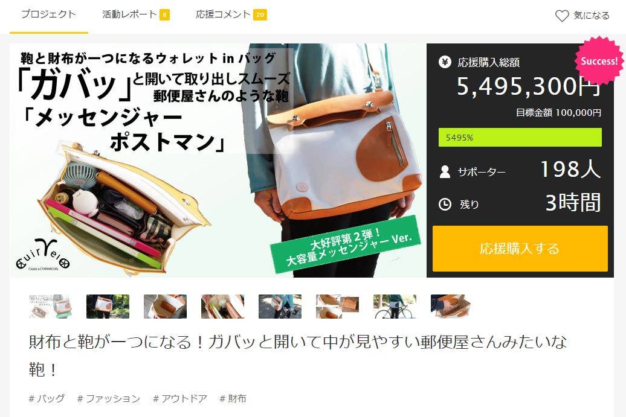Open the # アウトドア tag link

click(180, 398)
